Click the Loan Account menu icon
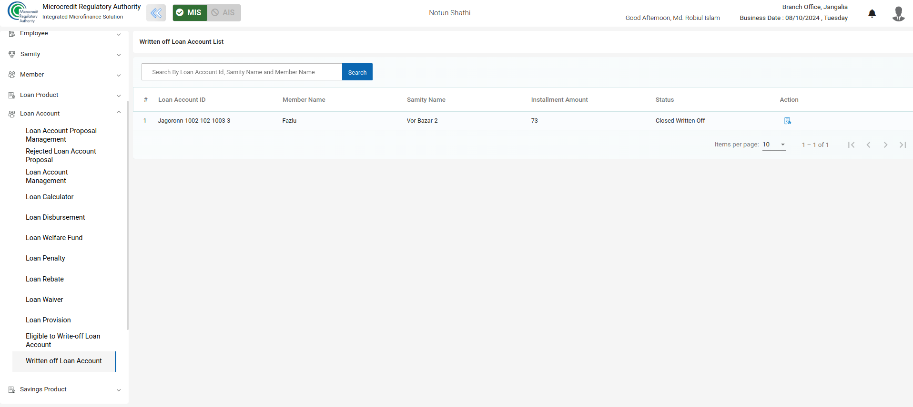The height and width of the screenshot is (407, 913). pyautogui.click(x=12, y=114)
